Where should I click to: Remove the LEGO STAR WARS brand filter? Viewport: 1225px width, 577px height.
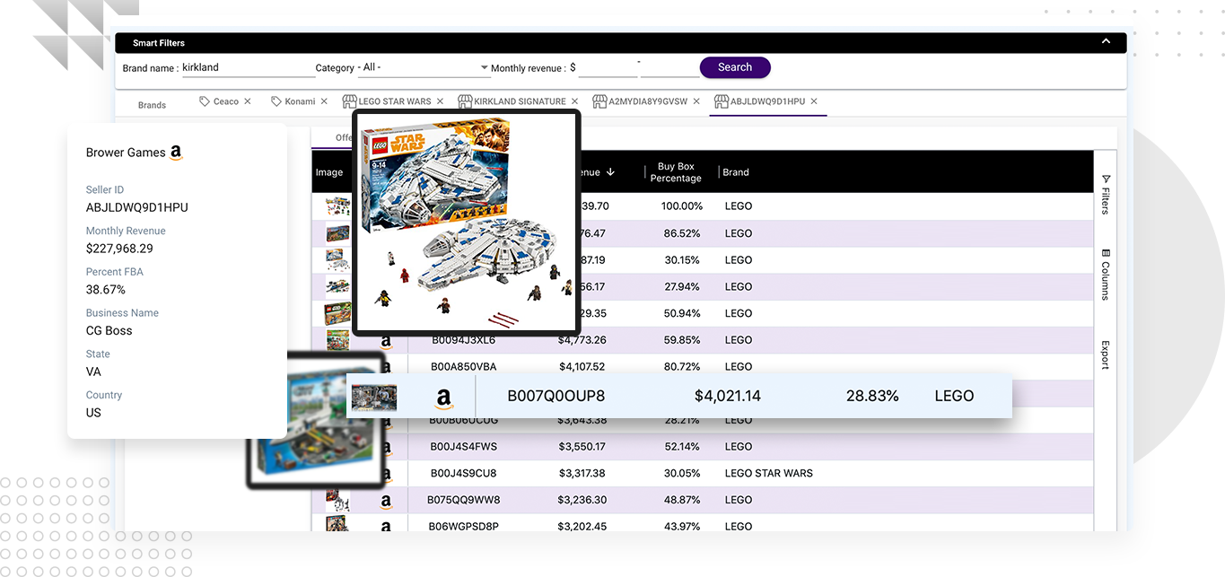[x=439, y=101]
